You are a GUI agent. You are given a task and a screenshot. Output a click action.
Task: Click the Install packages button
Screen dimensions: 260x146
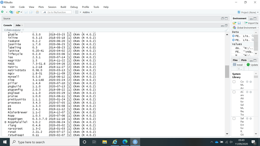coord(238,65)
